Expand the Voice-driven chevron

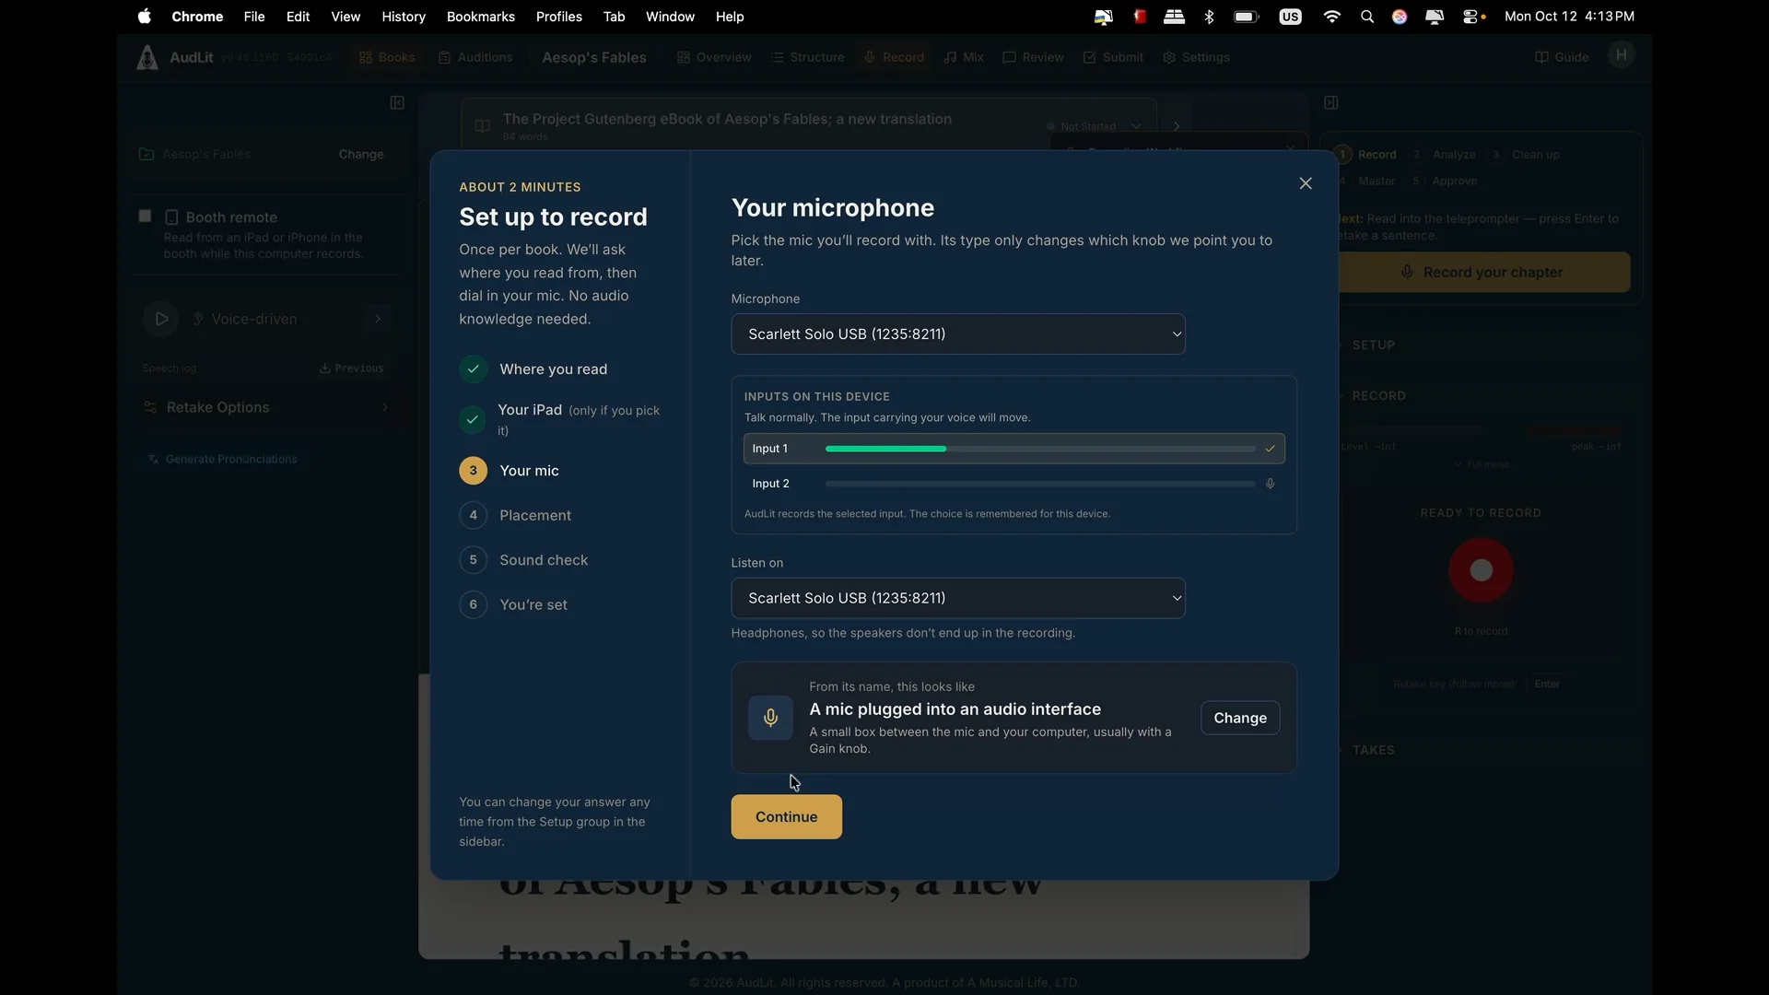coord(377,319)
